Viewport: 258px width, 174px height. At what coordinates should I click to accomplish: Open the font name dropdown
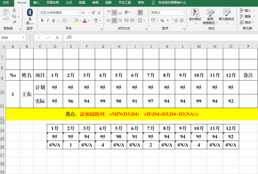tap(78, 13)
